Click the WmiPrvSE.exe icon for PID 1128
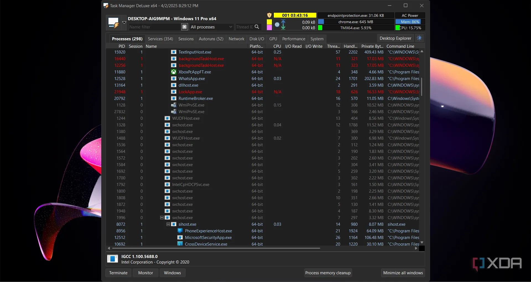The height and width of the screenshot is (282, 531). 174,105
